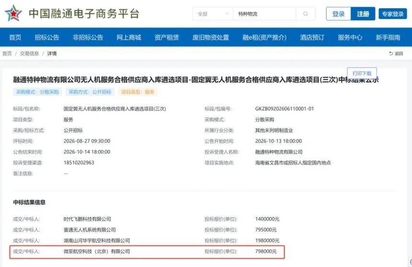Open the 招标公告 navigation tab

coord(47,37)
